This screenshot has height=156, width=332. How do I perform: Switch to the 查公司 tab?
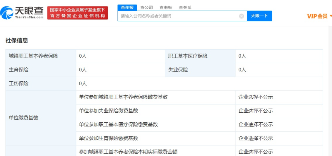pos(146,8)
